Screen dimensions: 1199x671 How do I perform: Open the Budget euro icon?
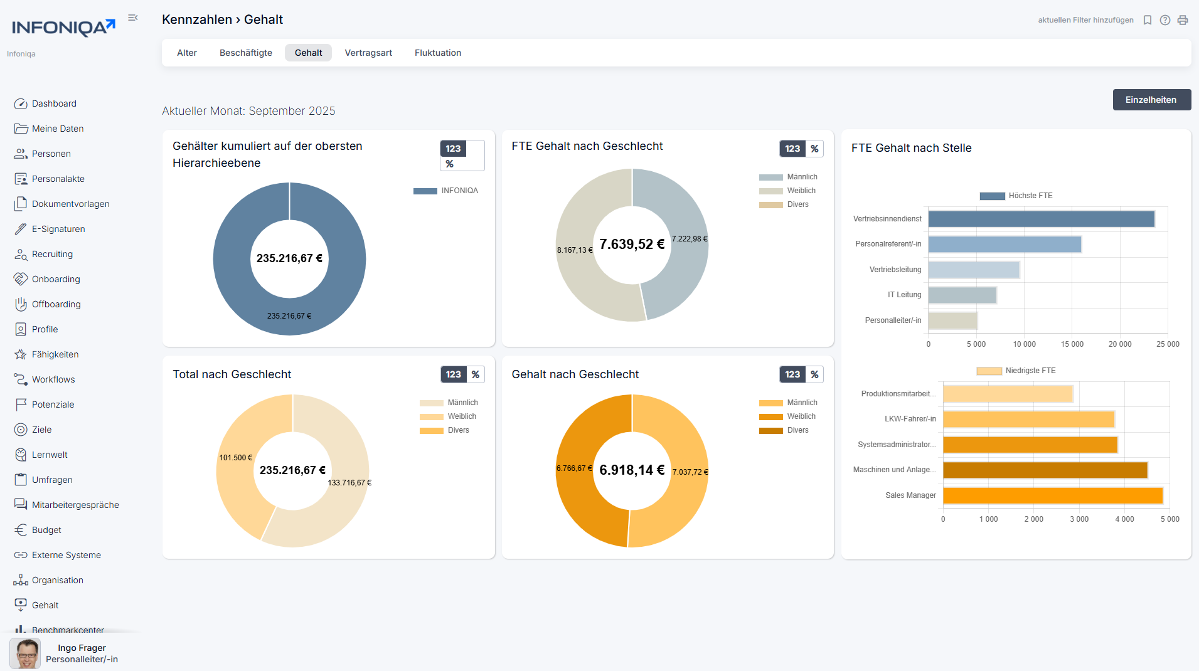(21, 530)
